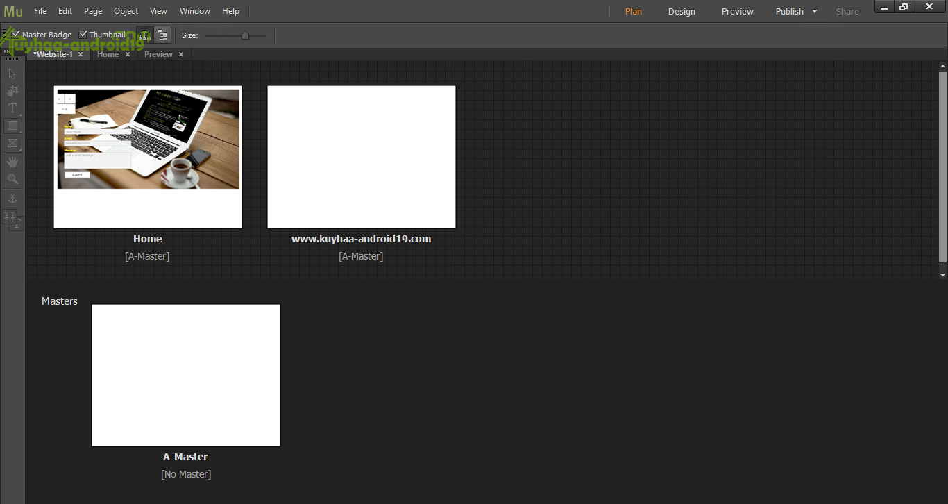Restore down the Muse window
The height and width of the screenshot is (504, 948).
click(x=904, y=7)
